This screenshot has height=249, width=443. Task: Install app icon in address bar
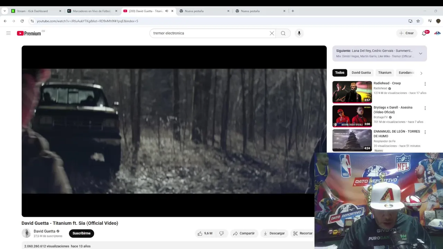pyautogui.click(x=410, y=21)
